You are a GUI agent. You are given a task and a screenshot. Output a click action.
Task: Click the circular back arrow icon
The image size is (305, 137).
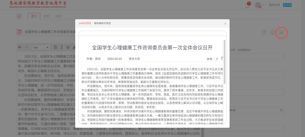[19, 16]
